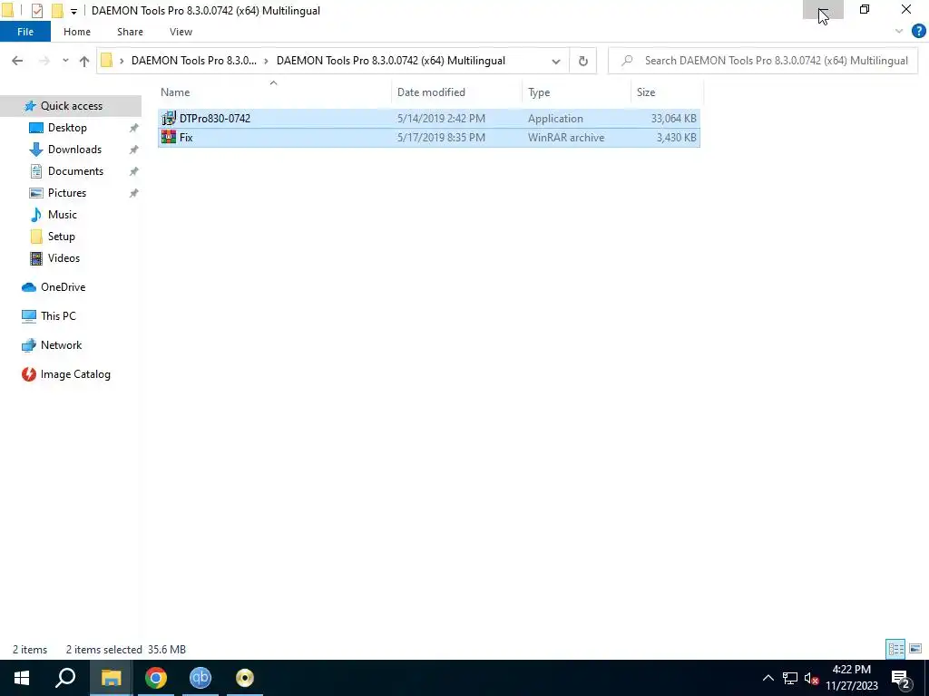Open Videos folder in sidebar
This screenshot has width=929, height=696.
click(64, 258)
